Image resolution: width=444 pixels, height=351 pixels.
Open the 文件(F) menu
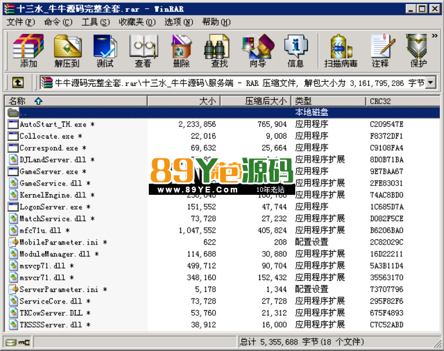pos(21,22)
